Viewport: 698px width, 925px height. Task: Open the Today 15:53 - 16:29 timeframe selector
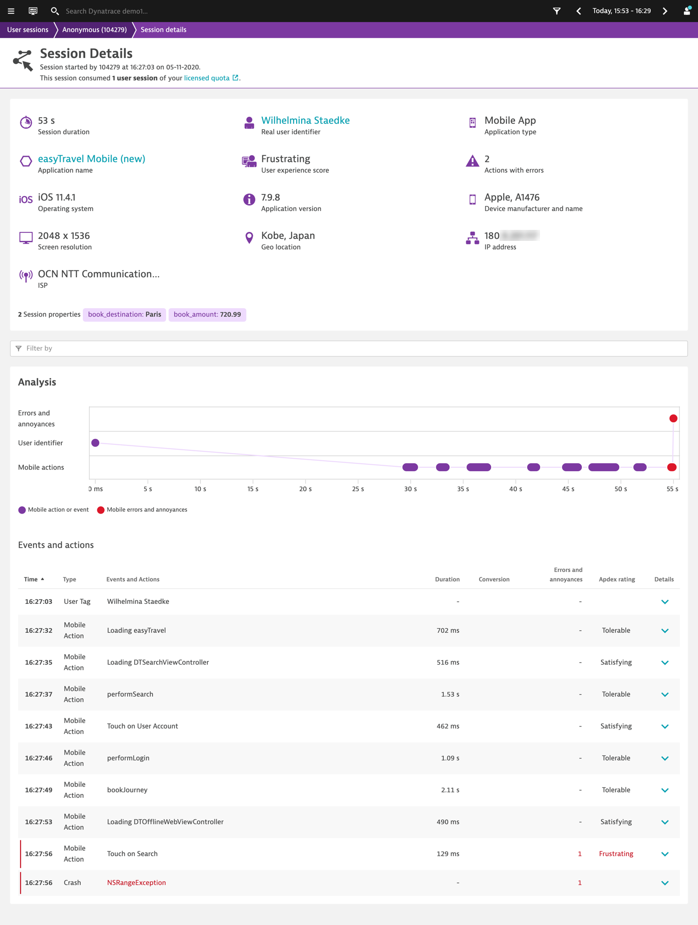tap(621, 11)
